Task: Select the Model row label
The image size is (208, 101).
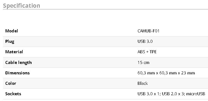Action: pos(12,31)
